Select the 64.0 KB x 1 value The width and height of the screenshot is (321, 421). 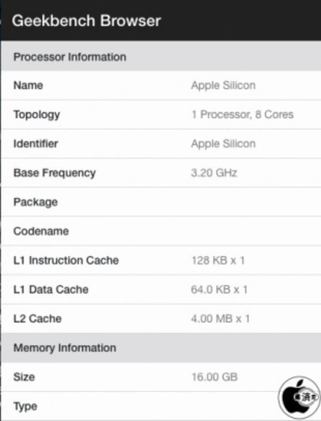pyautogui.click(x=220, y=290)
